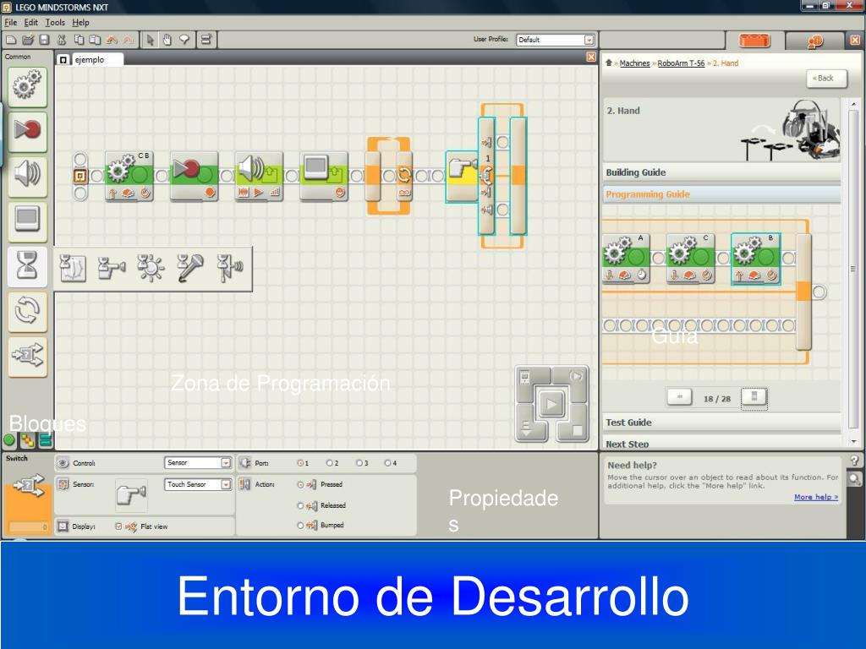Screen dimensions: 866x649
Task: Open the Help menu
Action: (x=80, y=23)
